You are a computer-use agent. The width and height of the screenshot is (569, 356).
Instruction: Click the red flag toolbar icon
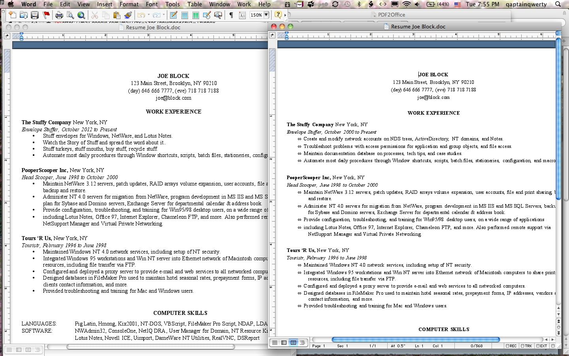[46, 15]
